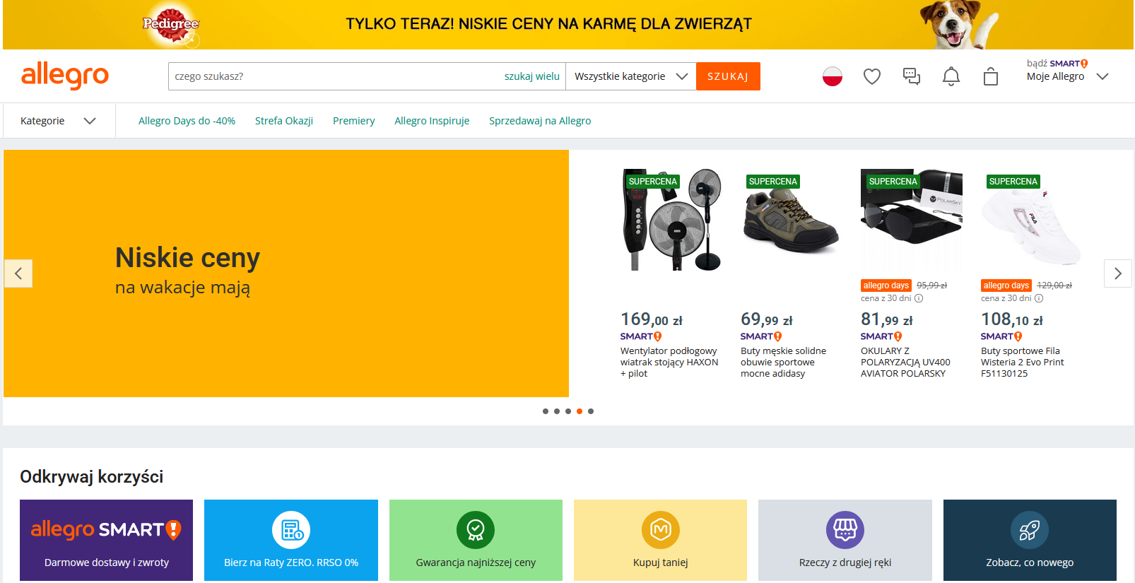
Task: Click the Pedigree pet food top banner text
Action: click(x=548, y=24)
